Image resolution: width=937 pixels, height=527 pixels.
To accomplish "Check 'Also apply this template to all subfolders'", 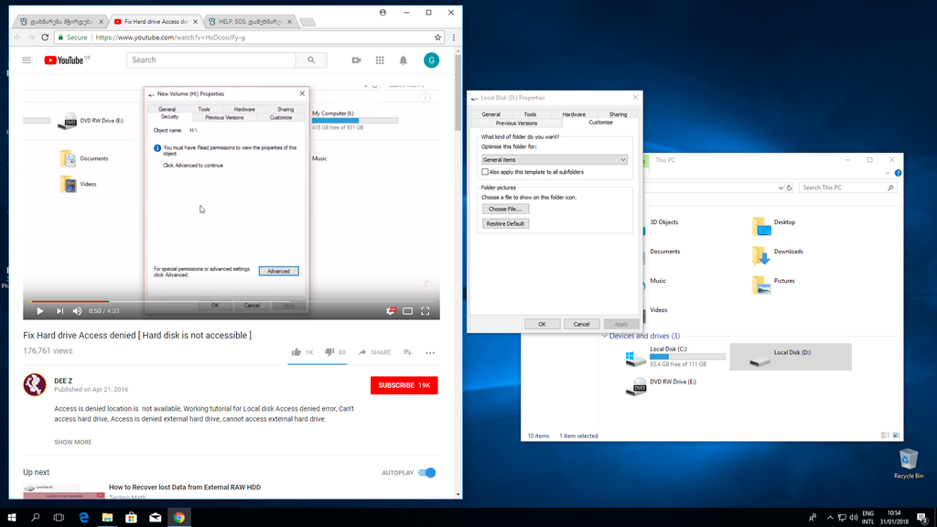I will 485,172.
